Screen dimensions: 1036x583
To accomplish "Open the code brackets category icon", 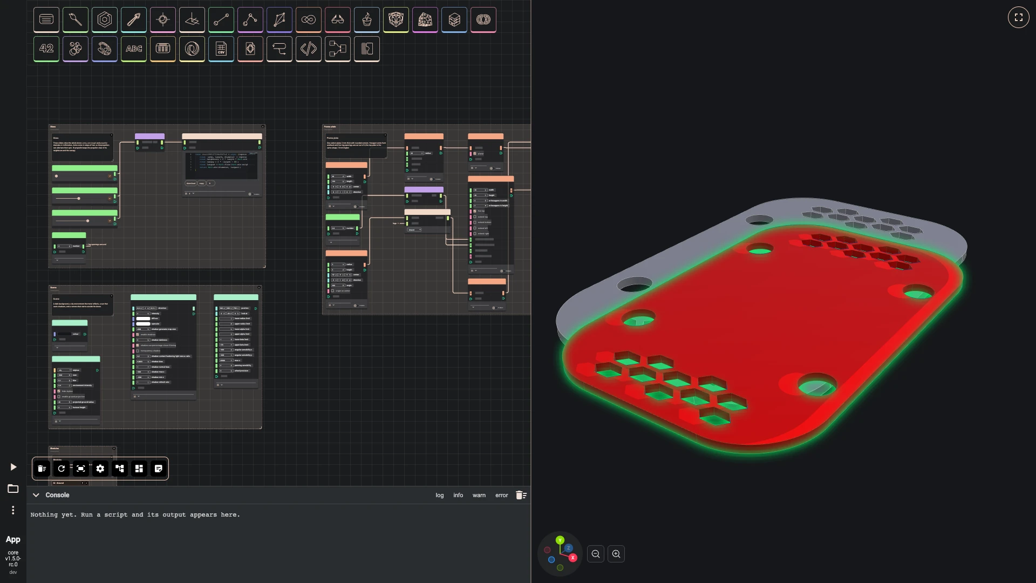I will [309, 49].
